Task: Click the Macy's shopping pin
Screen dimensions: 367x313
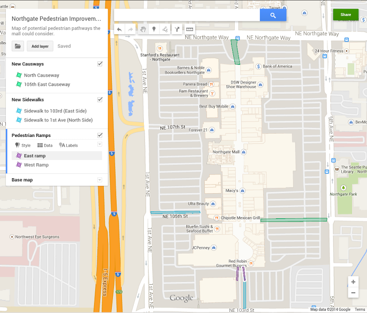Action: click(242, 191)
